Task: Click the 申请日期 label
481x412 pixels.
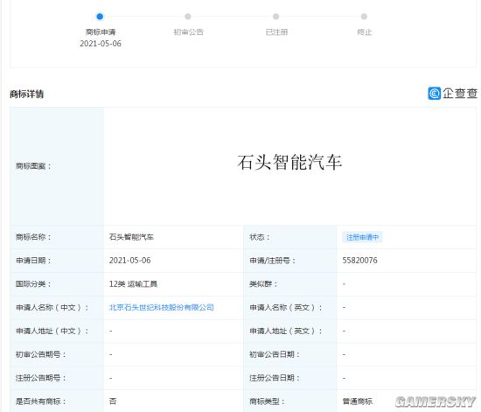Action: coord(33,261)
